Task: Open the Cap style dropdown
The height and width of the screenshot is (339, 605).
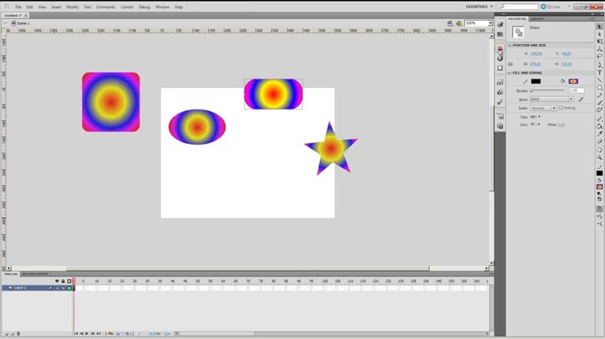Action: (x=535, y=117)
